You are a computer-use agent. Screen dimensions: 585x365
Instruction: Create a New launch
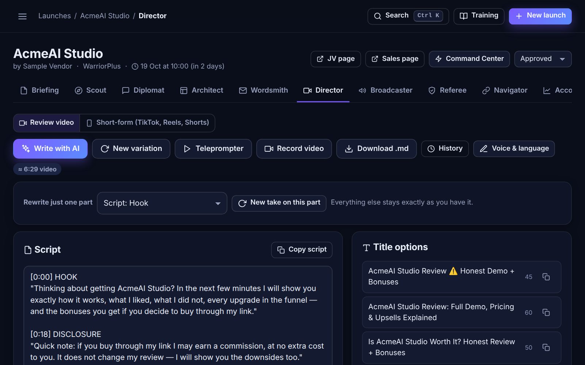(540, 16)
